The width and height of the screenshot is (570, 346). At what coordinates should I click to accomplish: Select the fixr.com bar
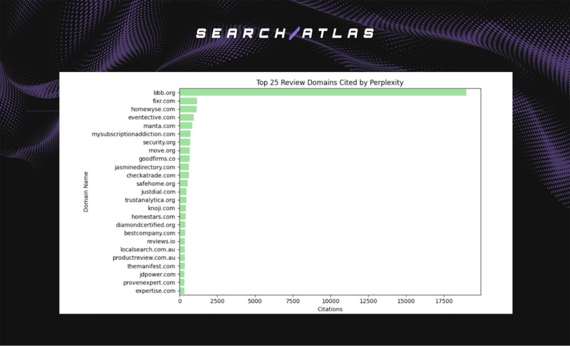[188, 101]
